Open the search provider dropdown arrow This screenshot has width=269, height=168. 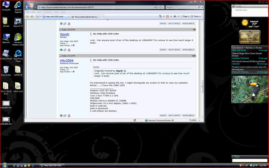pos(202,7)
